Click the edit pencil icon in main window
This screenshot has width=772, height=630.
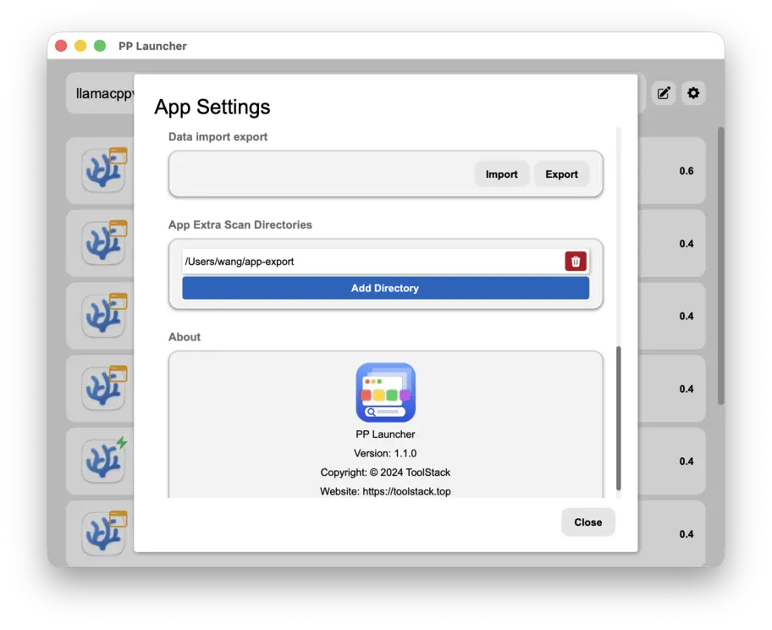[664, 92]
